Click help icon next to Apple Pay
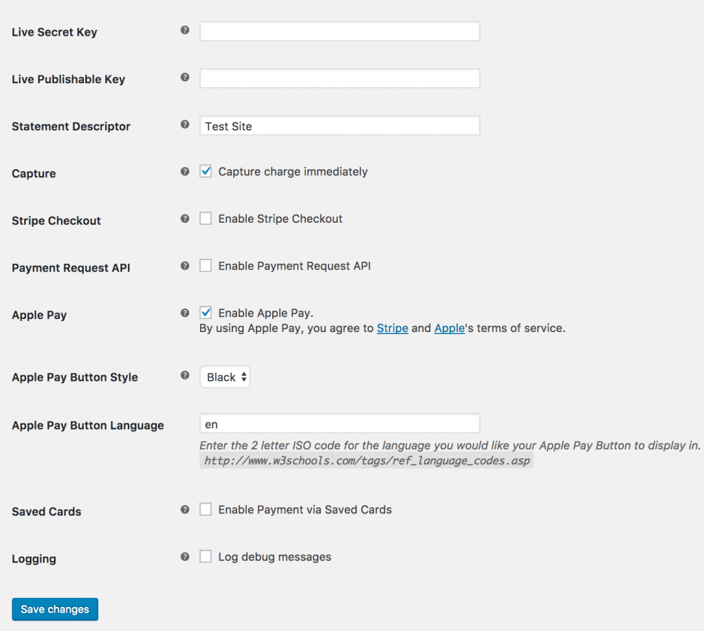The height and width of the screenshot is (631, 704). click(x=185, y=313)
